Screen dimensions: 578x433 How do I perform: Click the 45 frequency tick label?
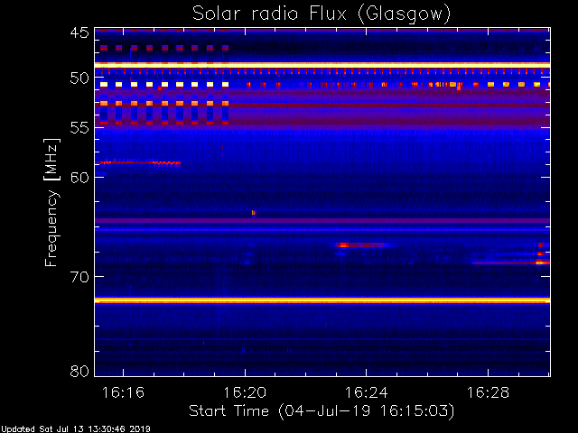(79, 32)
